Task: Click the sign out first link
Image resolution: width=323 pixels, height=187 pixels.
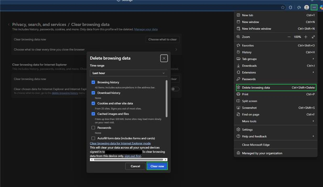Action: pos(133,156)
